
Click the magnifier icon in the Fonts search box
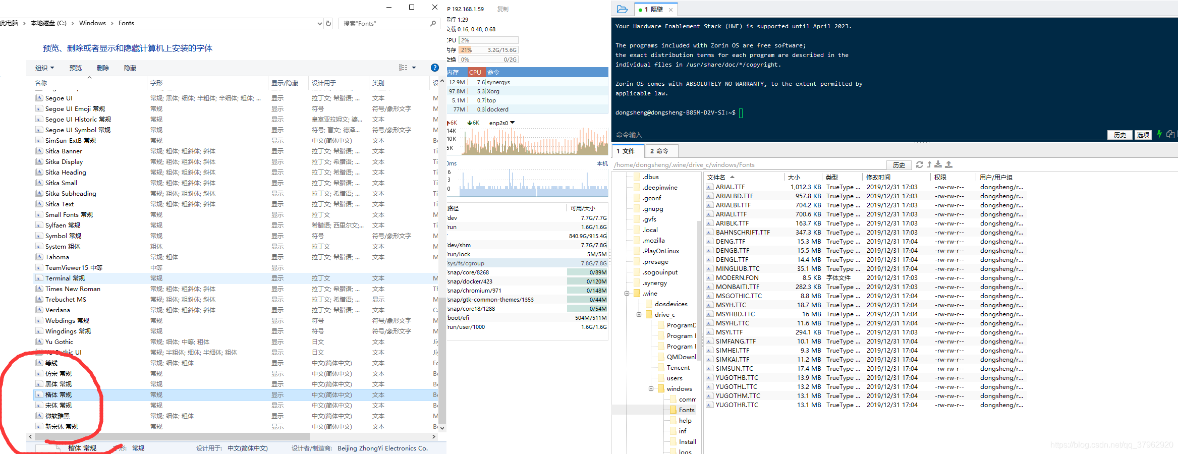(433, 23)
